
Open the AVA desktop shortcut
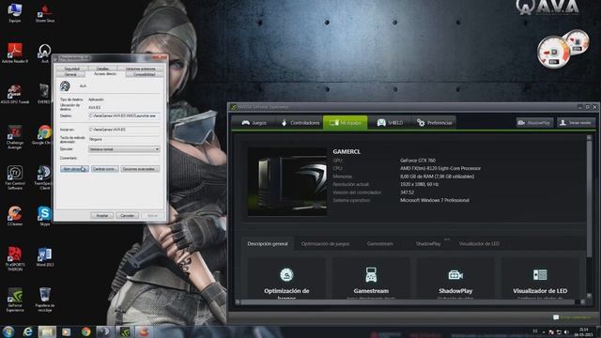pyautogui.click(x=44, y=53)
